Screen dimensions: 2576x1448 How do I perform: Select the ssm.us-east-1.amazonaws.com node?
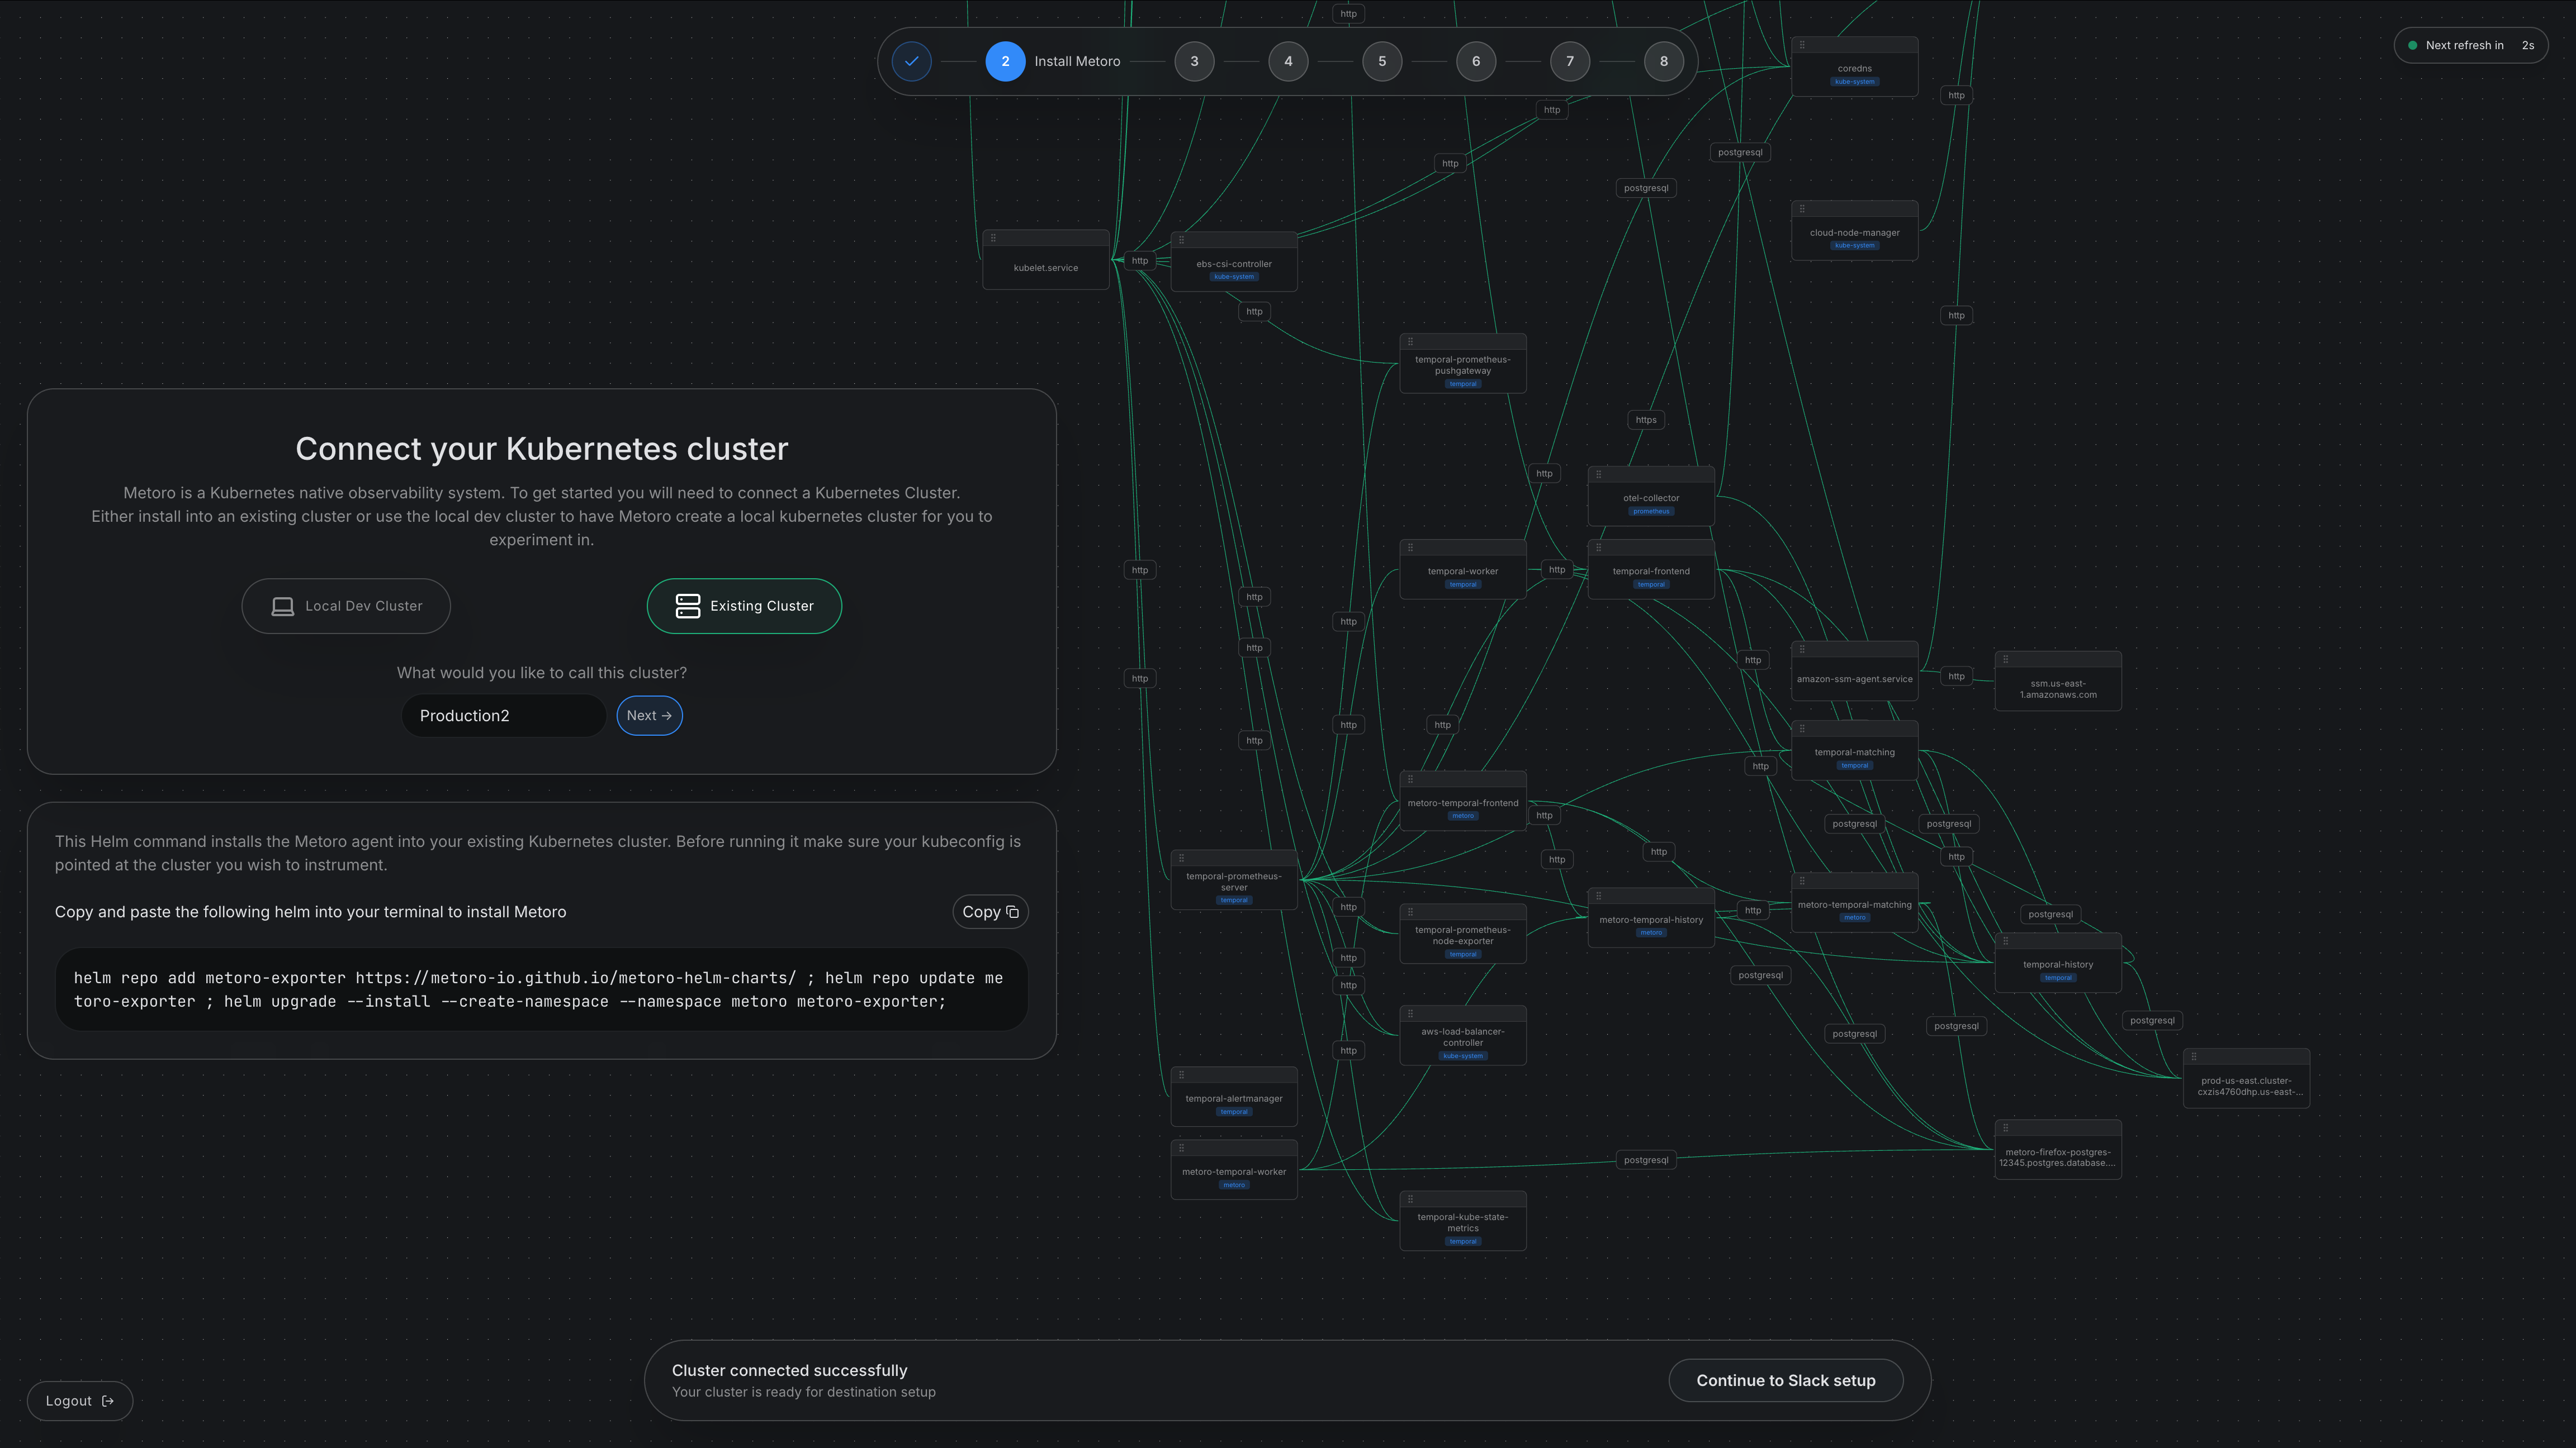2058,682
